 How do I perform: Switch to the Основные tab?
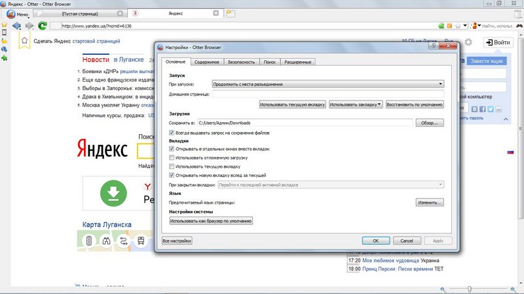click(x=176, y=61)
